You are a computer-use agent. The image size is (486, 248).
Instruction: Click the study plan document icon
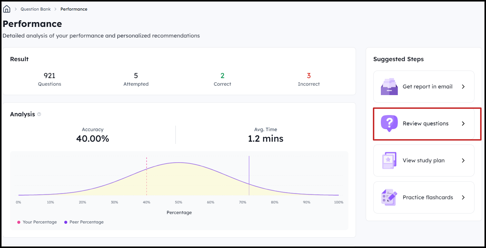389,160
